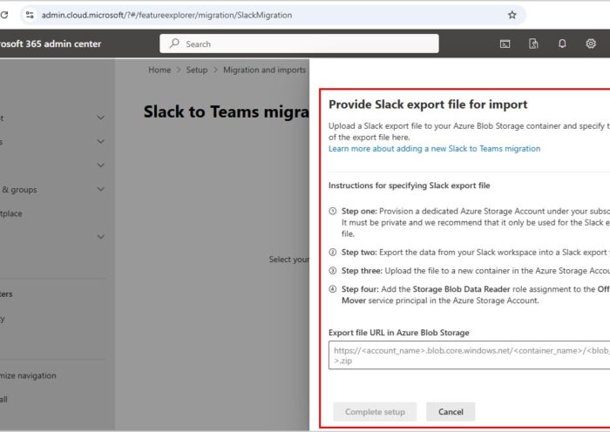
Task: Click the search magnifier icon
Action: tap(174, 44)
